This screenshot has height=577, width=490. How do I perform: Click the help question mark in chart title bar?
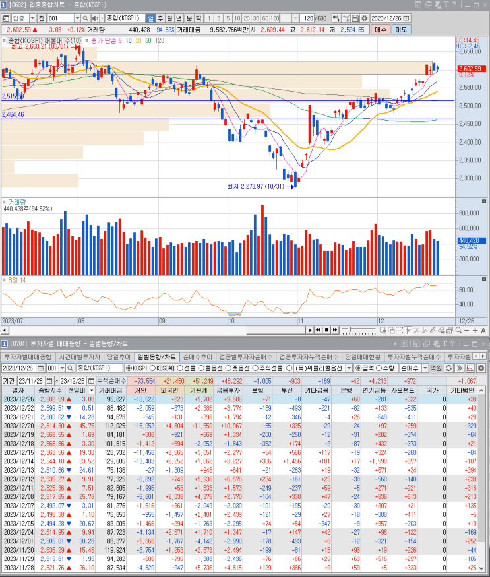coord(454,5)
